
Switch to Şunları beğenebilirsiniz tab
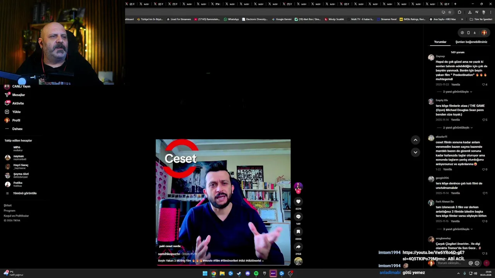pyautogui.click(x=471, y=42)
